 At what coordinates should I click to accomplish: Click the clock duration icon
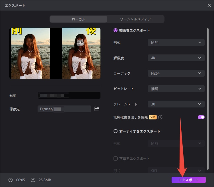tap(11, 180)
